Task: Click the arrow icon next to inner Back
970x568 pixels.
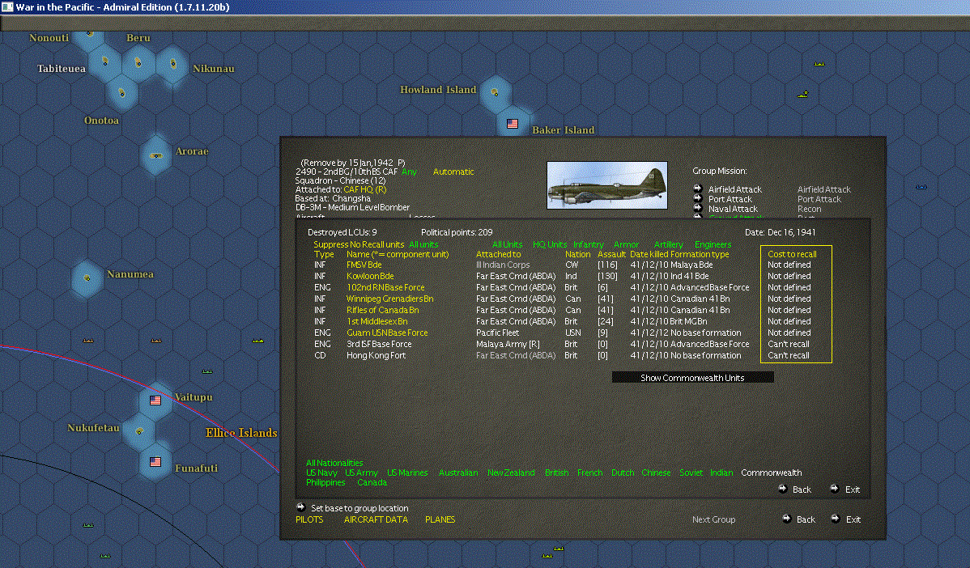Action: click(x=782, y=488)
